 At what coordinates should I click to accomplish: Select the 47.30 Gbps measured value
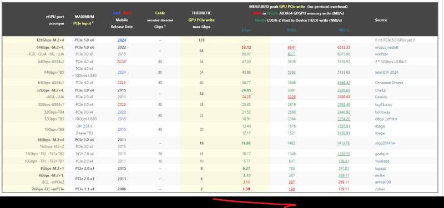(246, 62)
